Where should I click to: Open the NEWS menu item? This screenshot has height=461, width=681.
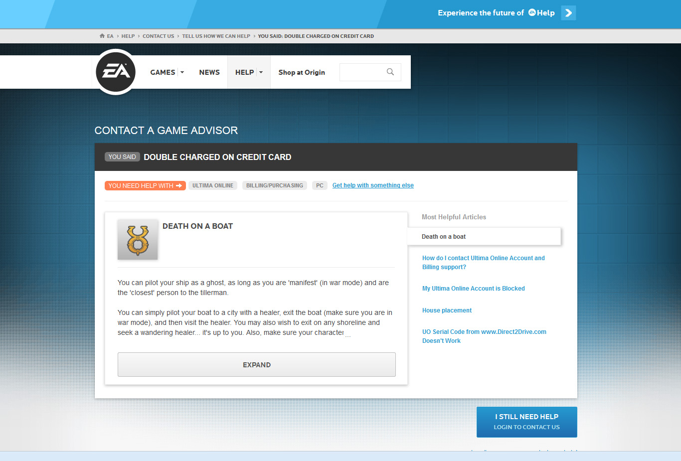point(209,72)
